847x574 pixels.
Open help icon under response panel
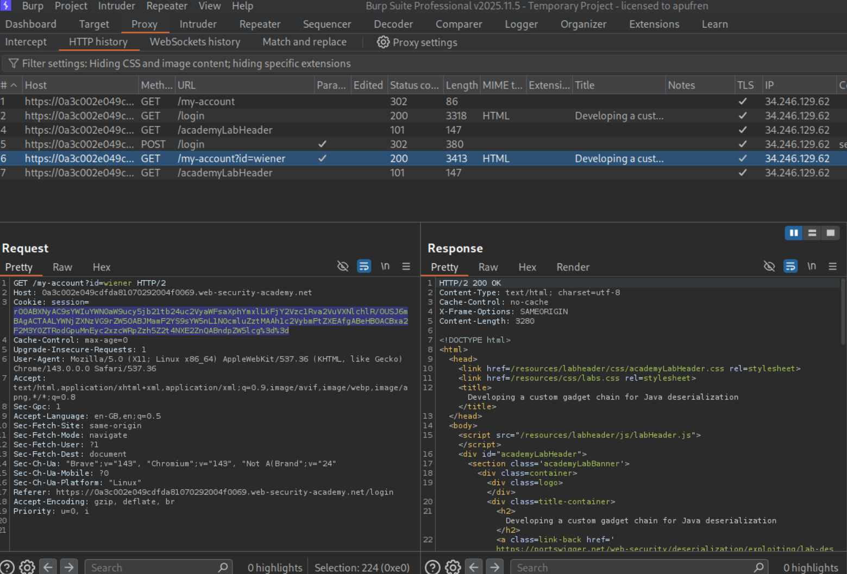point(432,567)
